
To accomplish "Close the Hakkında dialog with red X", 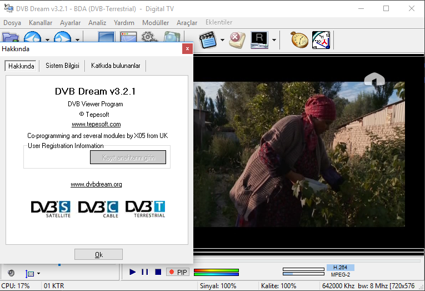I will (x=187, y=49).
